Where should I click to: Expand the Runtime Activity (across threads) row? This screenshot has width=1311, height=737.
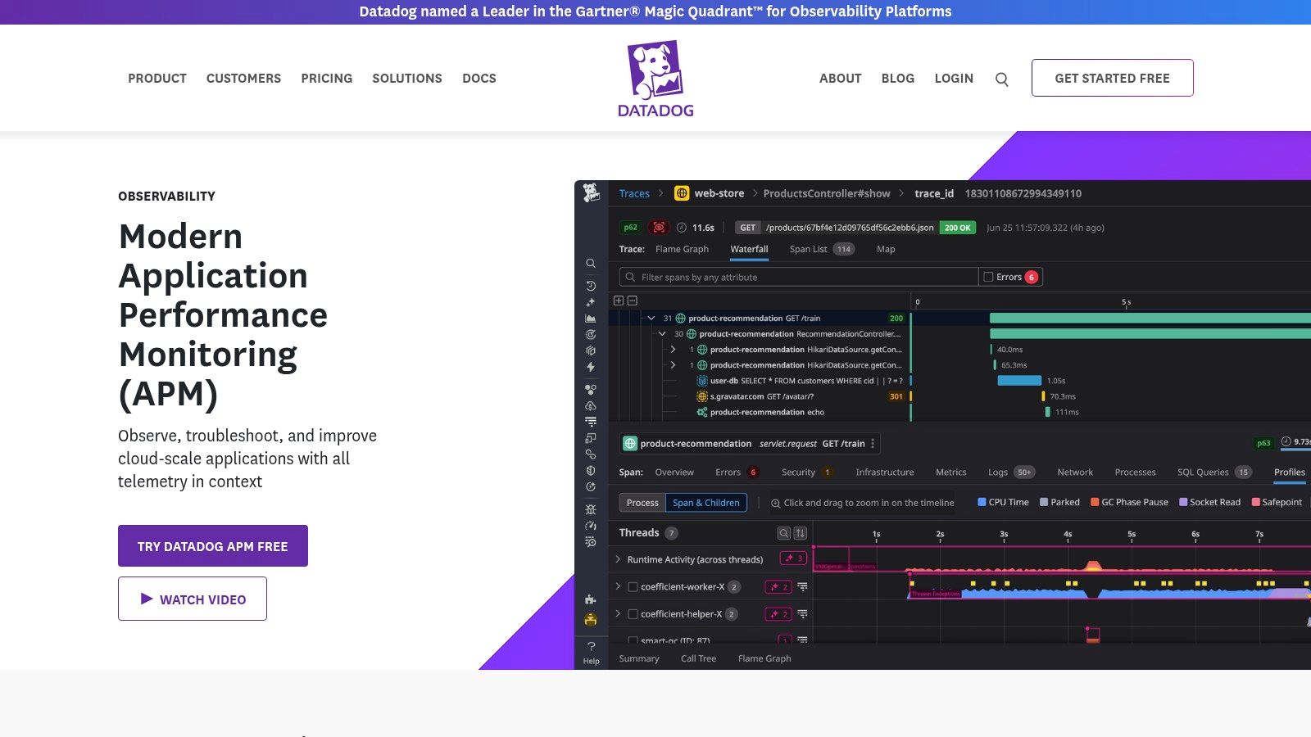618,559
